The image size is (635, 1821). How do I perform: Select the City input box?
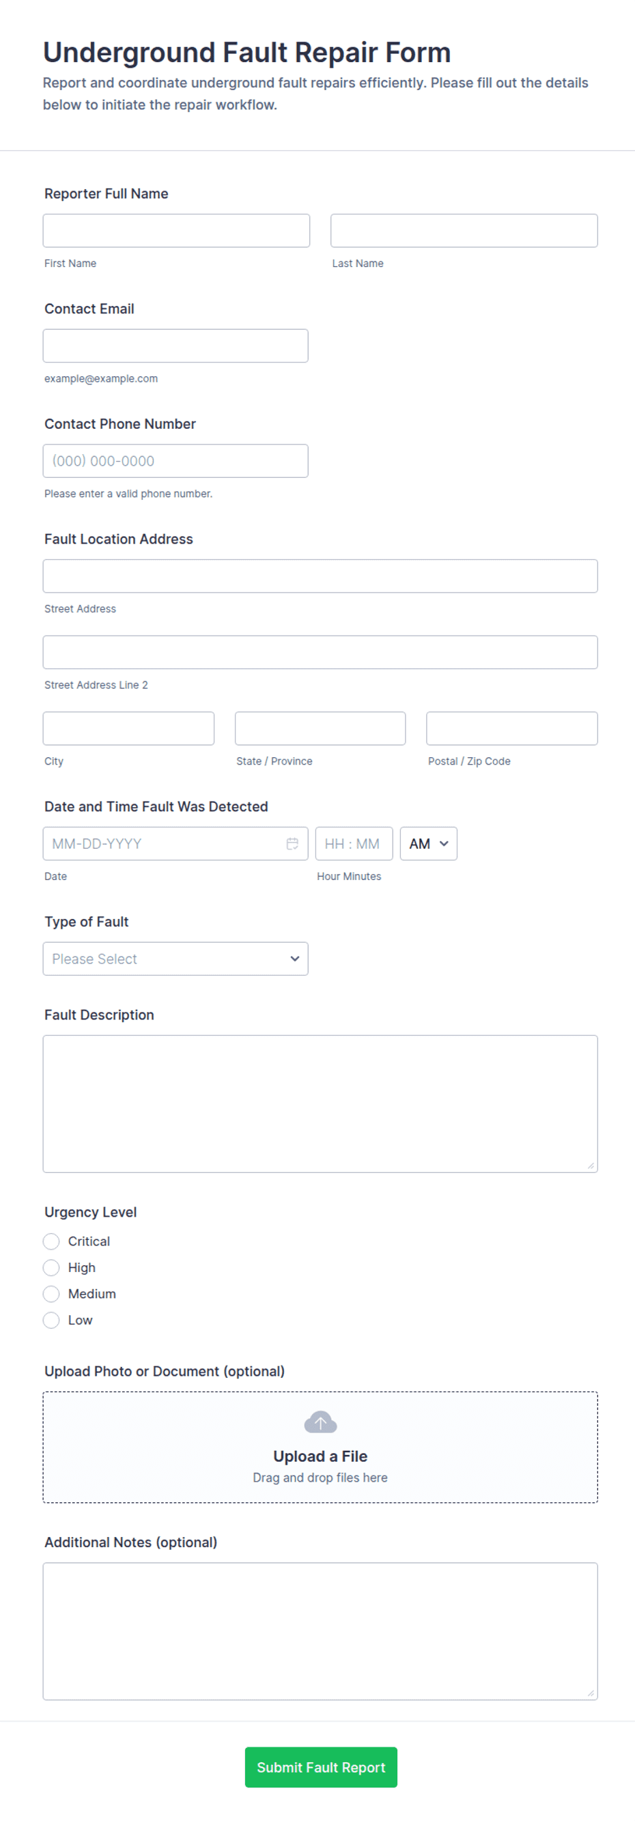[x=128, y=728]
